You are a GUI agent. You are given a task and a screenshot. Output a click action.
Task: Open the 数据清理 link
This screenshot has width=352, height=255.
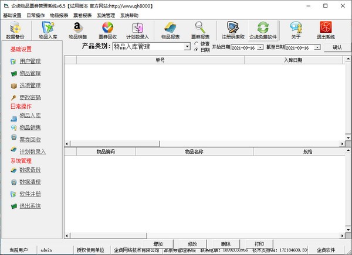30,182
